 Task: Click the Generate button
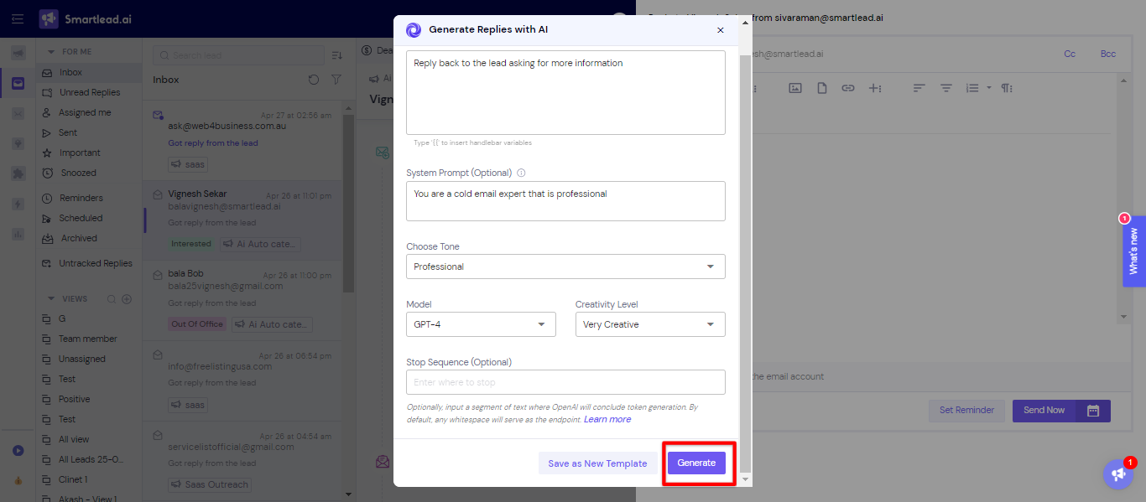[x=696, y=463]
